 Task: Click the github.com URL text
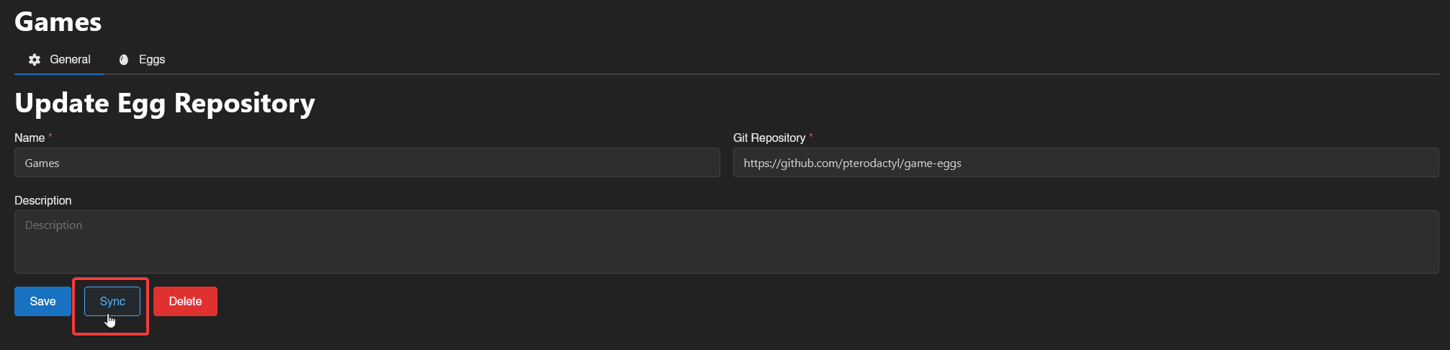point(852,163)
